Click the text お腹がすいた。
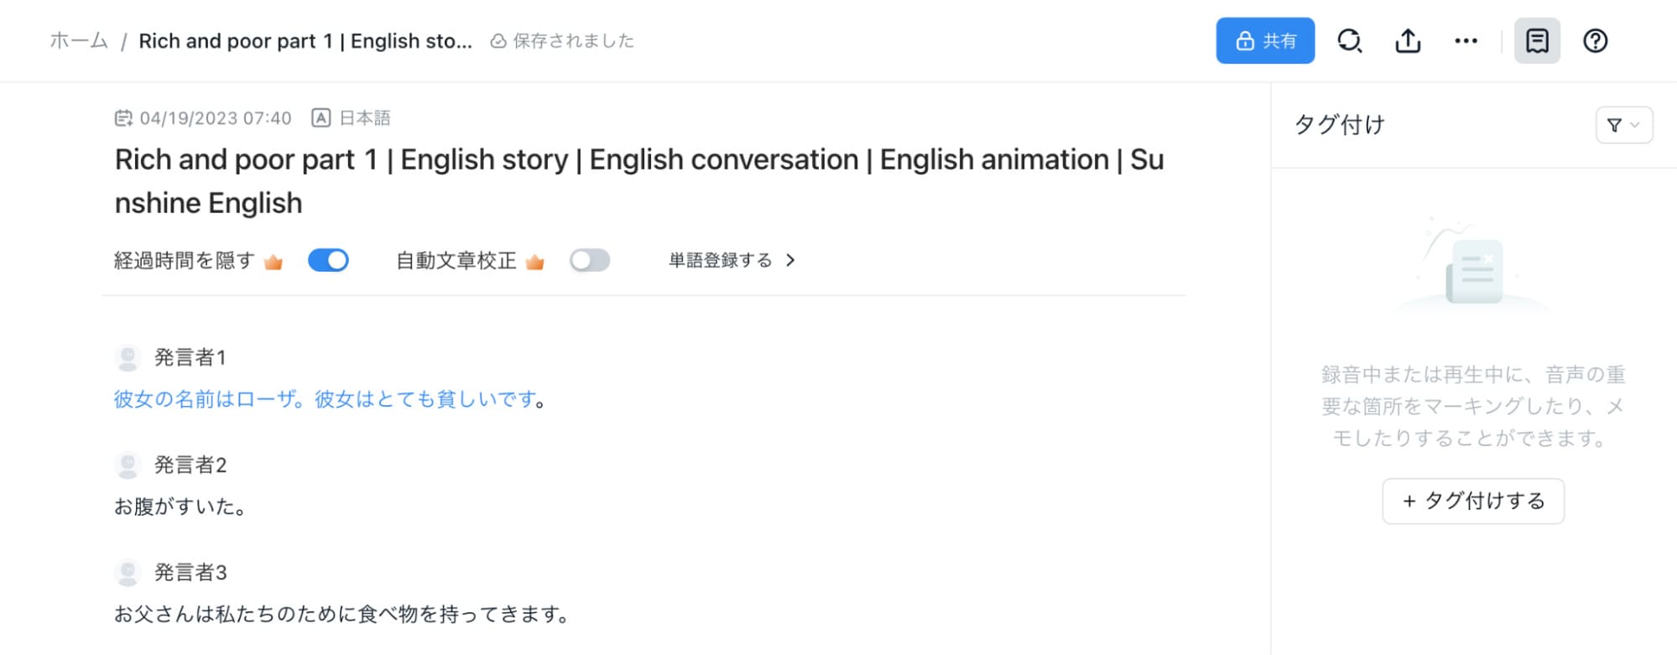This screenshot has width=1677, height=655. coord(180,507)
